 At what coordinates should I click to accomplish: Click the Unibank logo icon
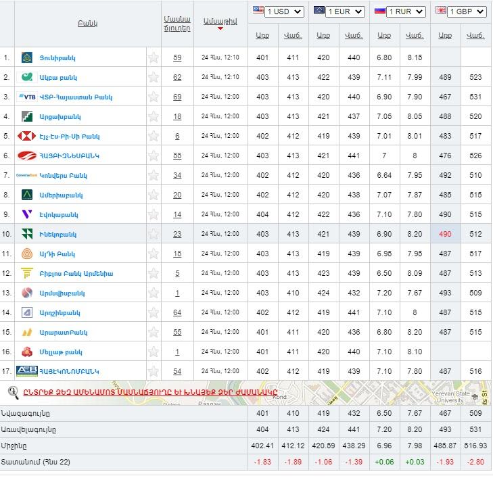(27, 58)
